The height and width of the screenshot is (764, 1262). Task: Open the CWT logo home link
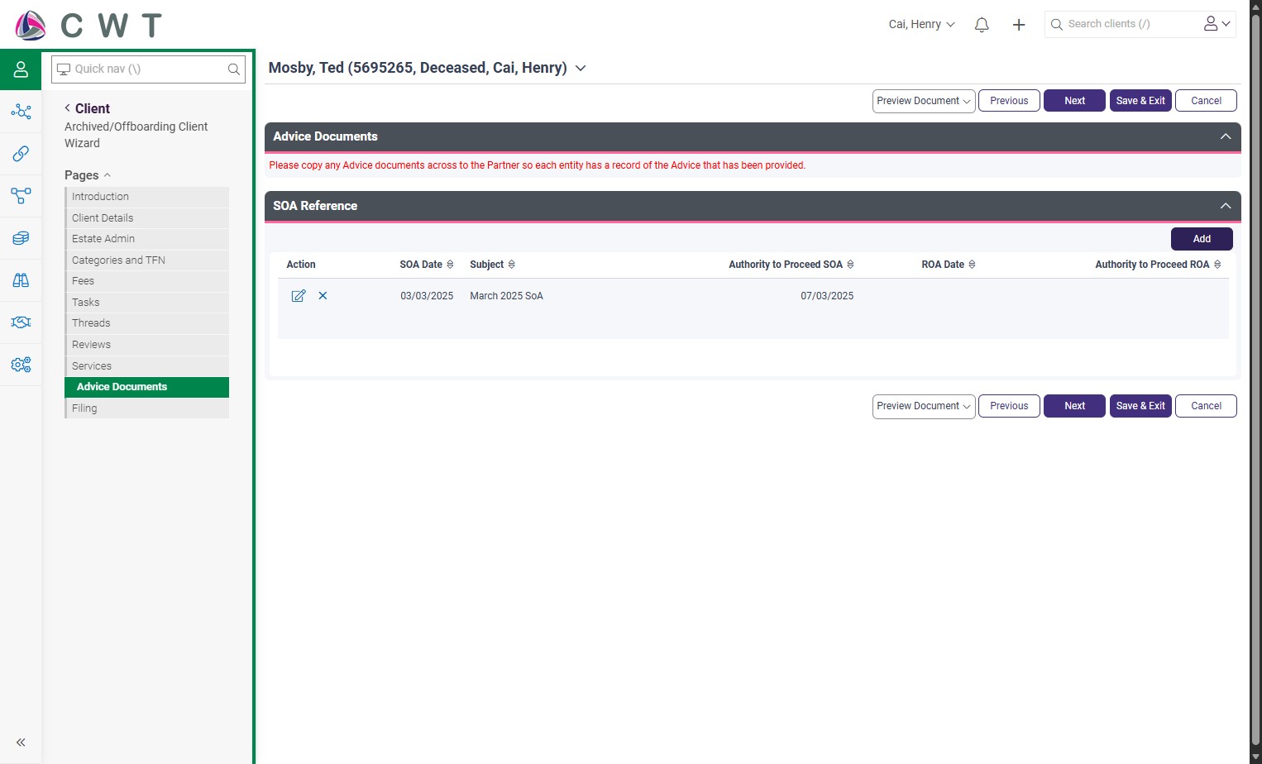point(88,26)
